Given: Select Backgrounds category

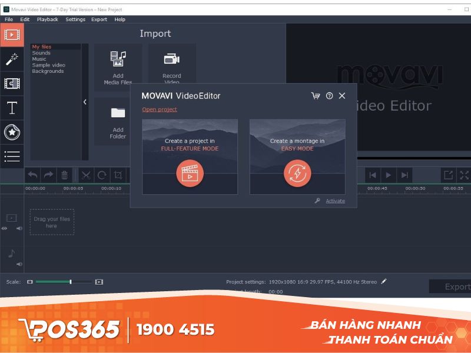Looking at the screenshot, I should coord(48,71).
